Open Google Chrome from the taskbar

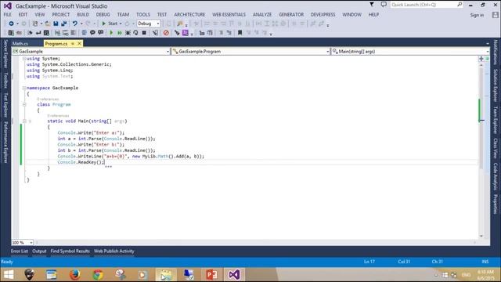pyautogui.click(x=98, y=275)
